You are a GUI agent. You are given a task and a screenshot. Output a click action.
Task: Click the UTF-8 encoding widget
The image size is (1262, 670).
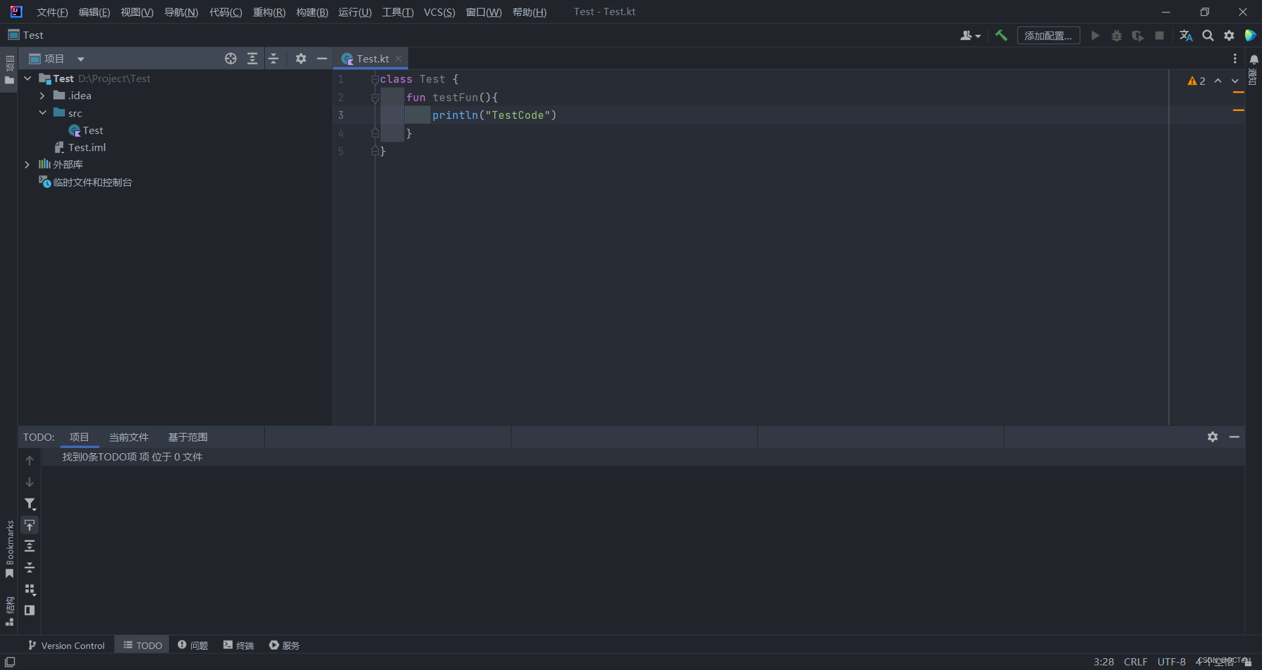pyautogui.click(x=1171, y=661)
